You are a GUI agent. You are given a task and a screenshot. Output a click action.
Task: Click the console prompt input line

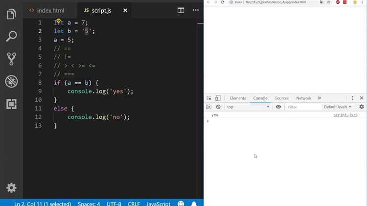point(286,121)
